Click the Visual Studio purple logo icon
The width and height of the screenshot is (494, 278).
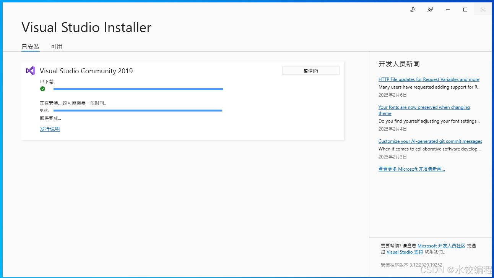pos(31,71)
